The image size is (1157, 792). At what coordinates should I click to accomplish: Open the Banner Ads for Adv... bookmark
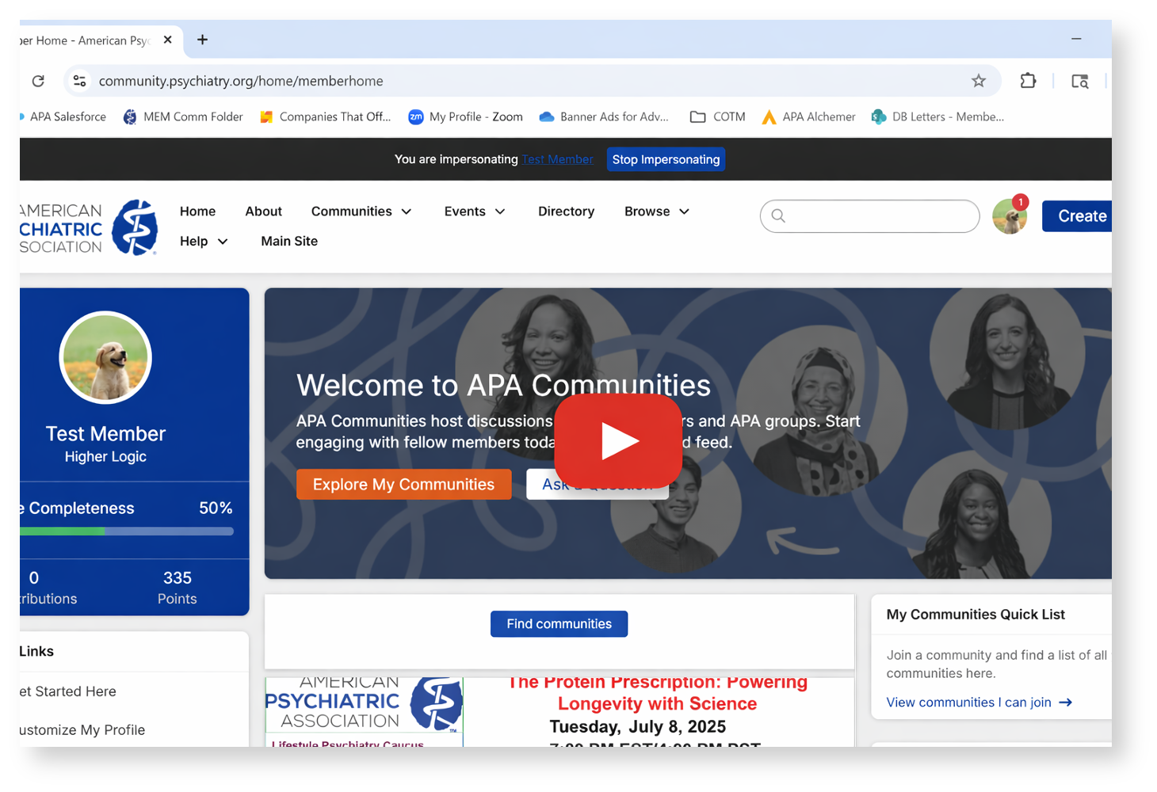(604, 116)
